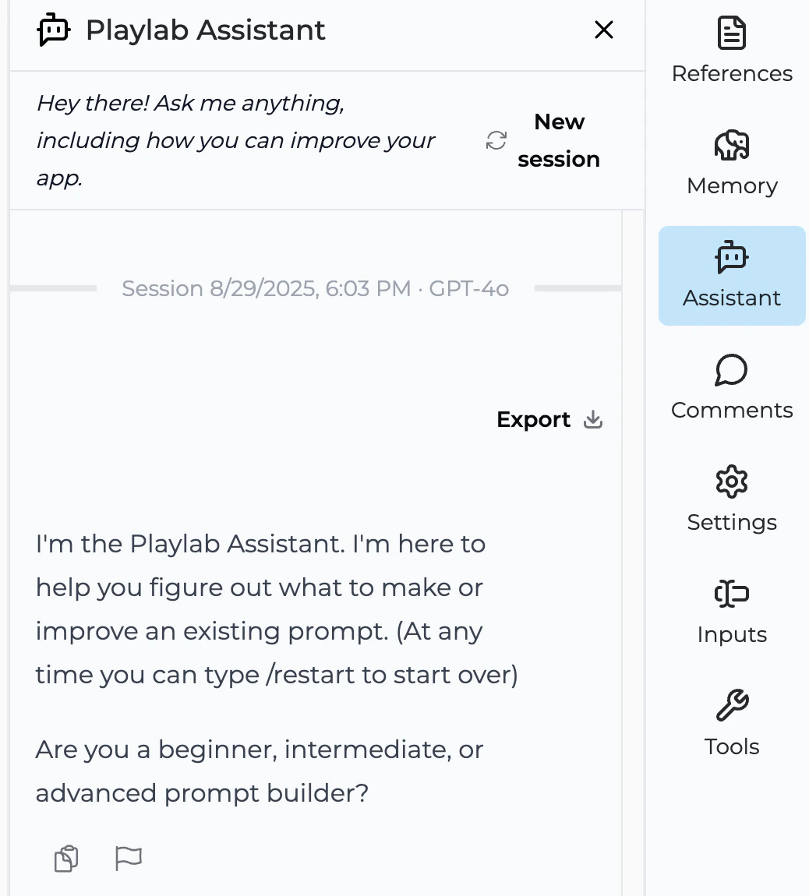The image size is (809, 896).
Task: Open the References sidebar panel
Action: (x=732, y=51)
